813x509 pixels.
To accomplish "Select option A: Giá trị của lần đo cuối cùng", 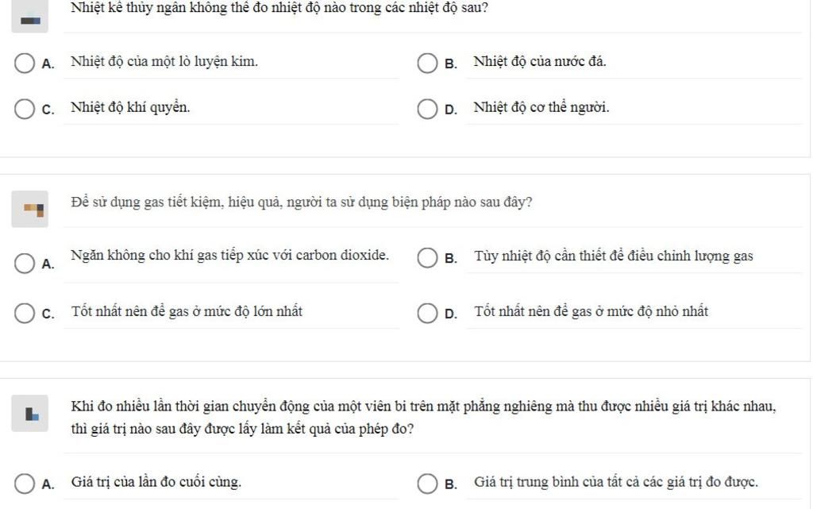I will [25, 484].
